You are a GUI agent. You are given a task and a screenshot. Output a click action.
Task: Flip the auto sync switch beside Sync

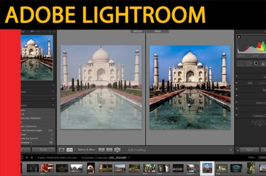[x=238, y=150]
